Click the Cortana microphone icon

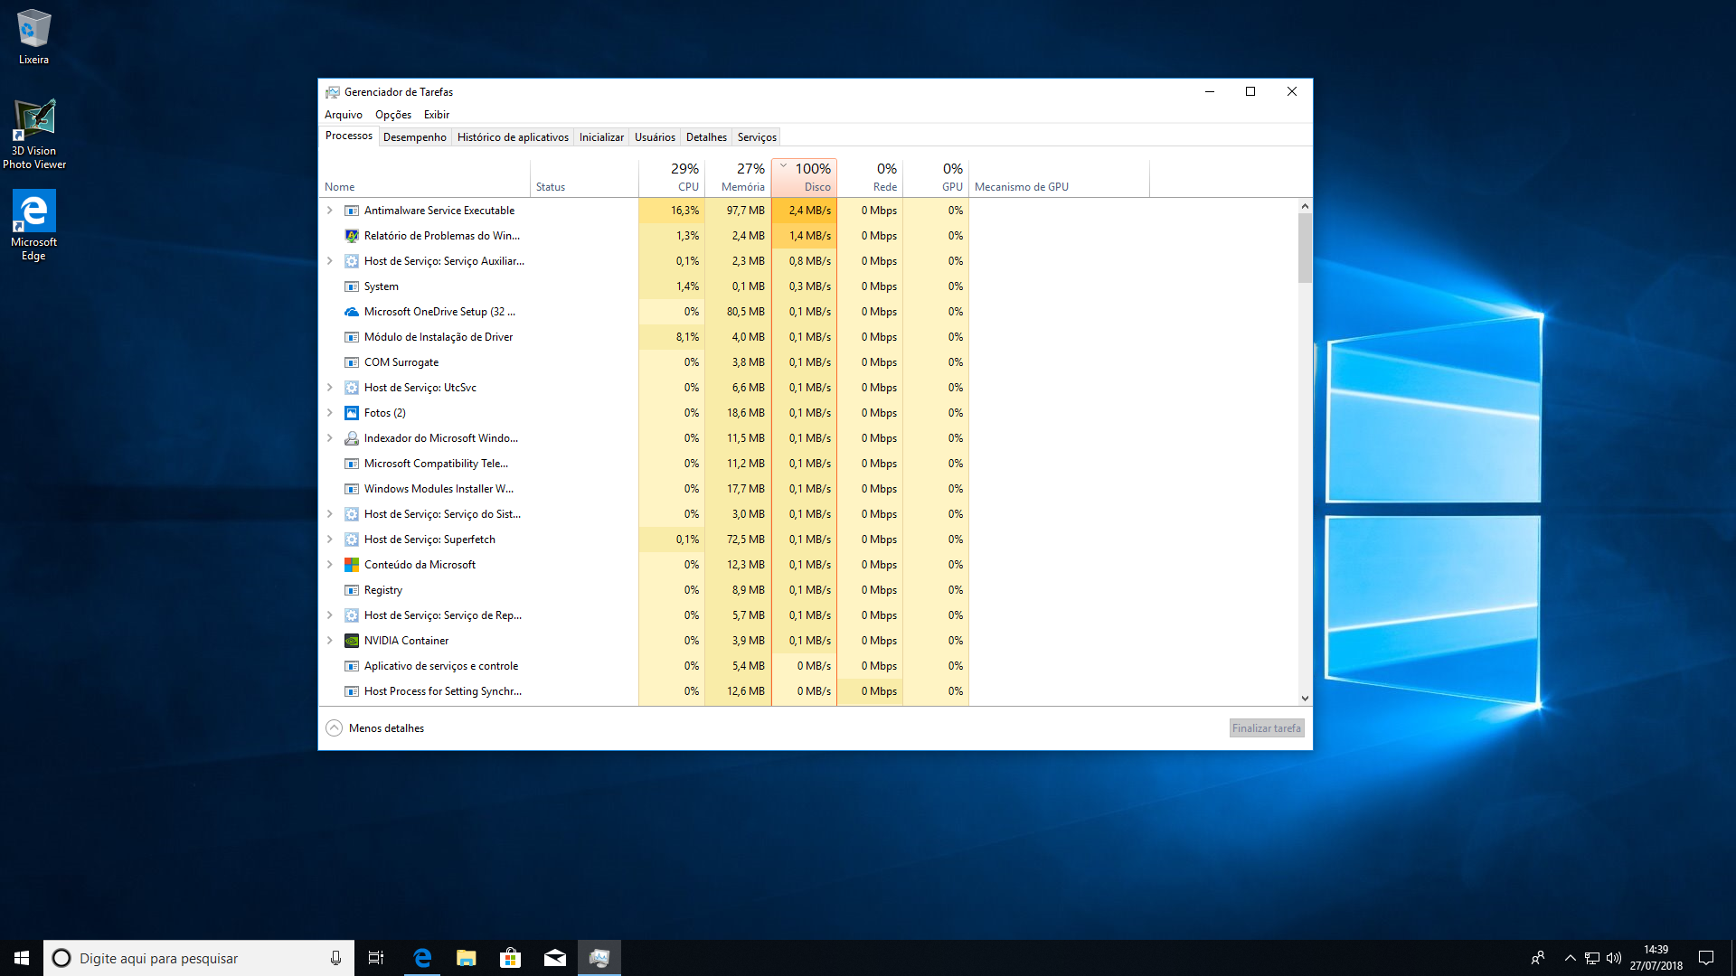click(x=335, y=958)
